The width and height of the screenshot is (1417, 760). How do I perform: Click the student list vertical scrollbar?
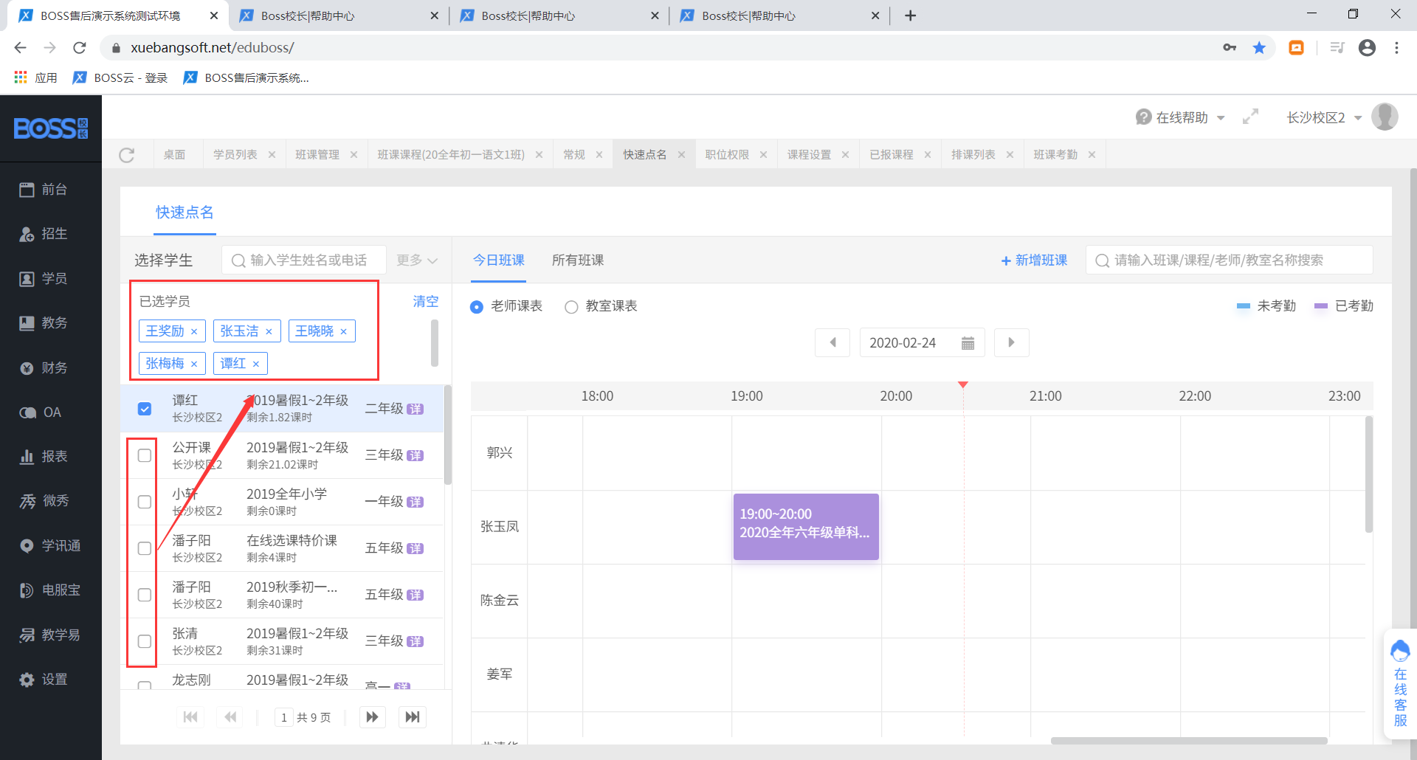coord(448,435)
